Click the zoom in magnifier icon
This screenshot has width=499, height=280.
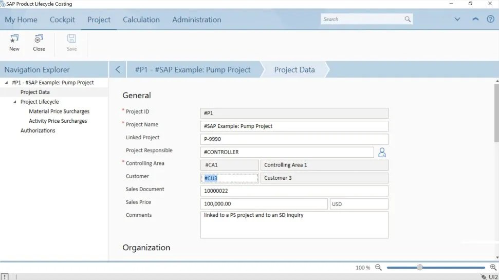click(493, 268)
